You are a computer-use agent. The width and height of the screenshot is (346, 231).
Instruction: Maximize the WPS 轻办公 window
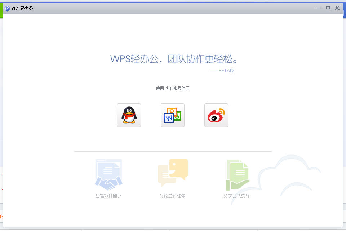click(x=328, y=8)
